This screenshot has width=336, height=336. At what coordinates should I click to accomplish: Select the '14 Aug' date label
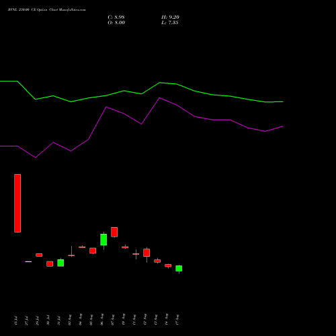tap(166, 320)
